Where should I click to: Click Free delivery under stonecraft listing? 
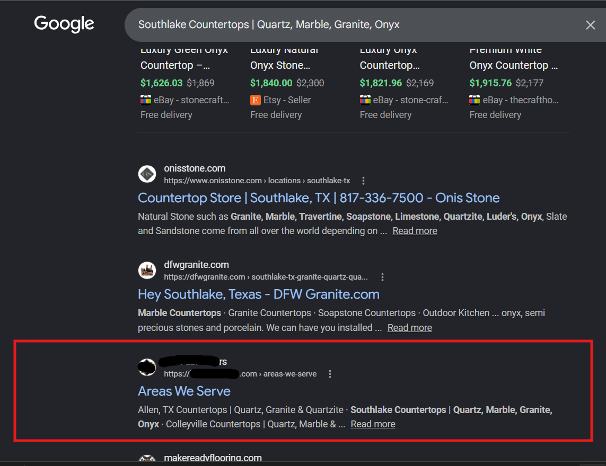tap(166, 115)
